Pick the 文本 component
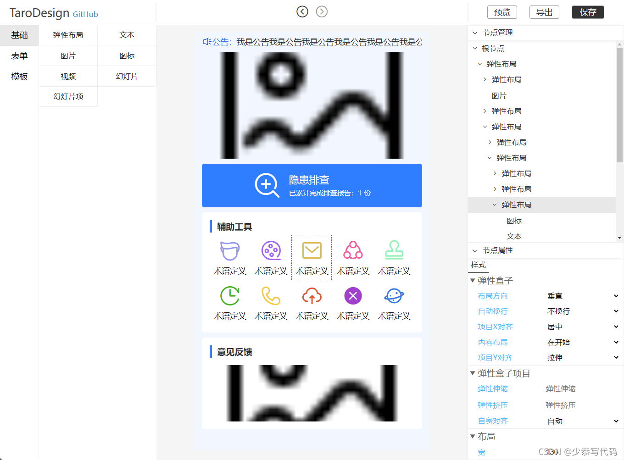Image resolution: width=624 pixels, height=460 pixels. (x=127, y=35)
